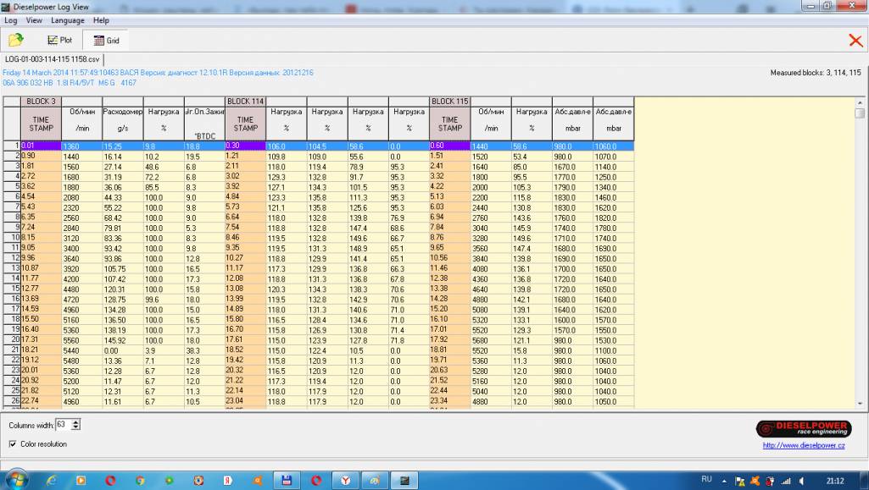Viewport: 869px width, 490px height.
Task: Open the Log menu
Action: [x=11, y=19]
